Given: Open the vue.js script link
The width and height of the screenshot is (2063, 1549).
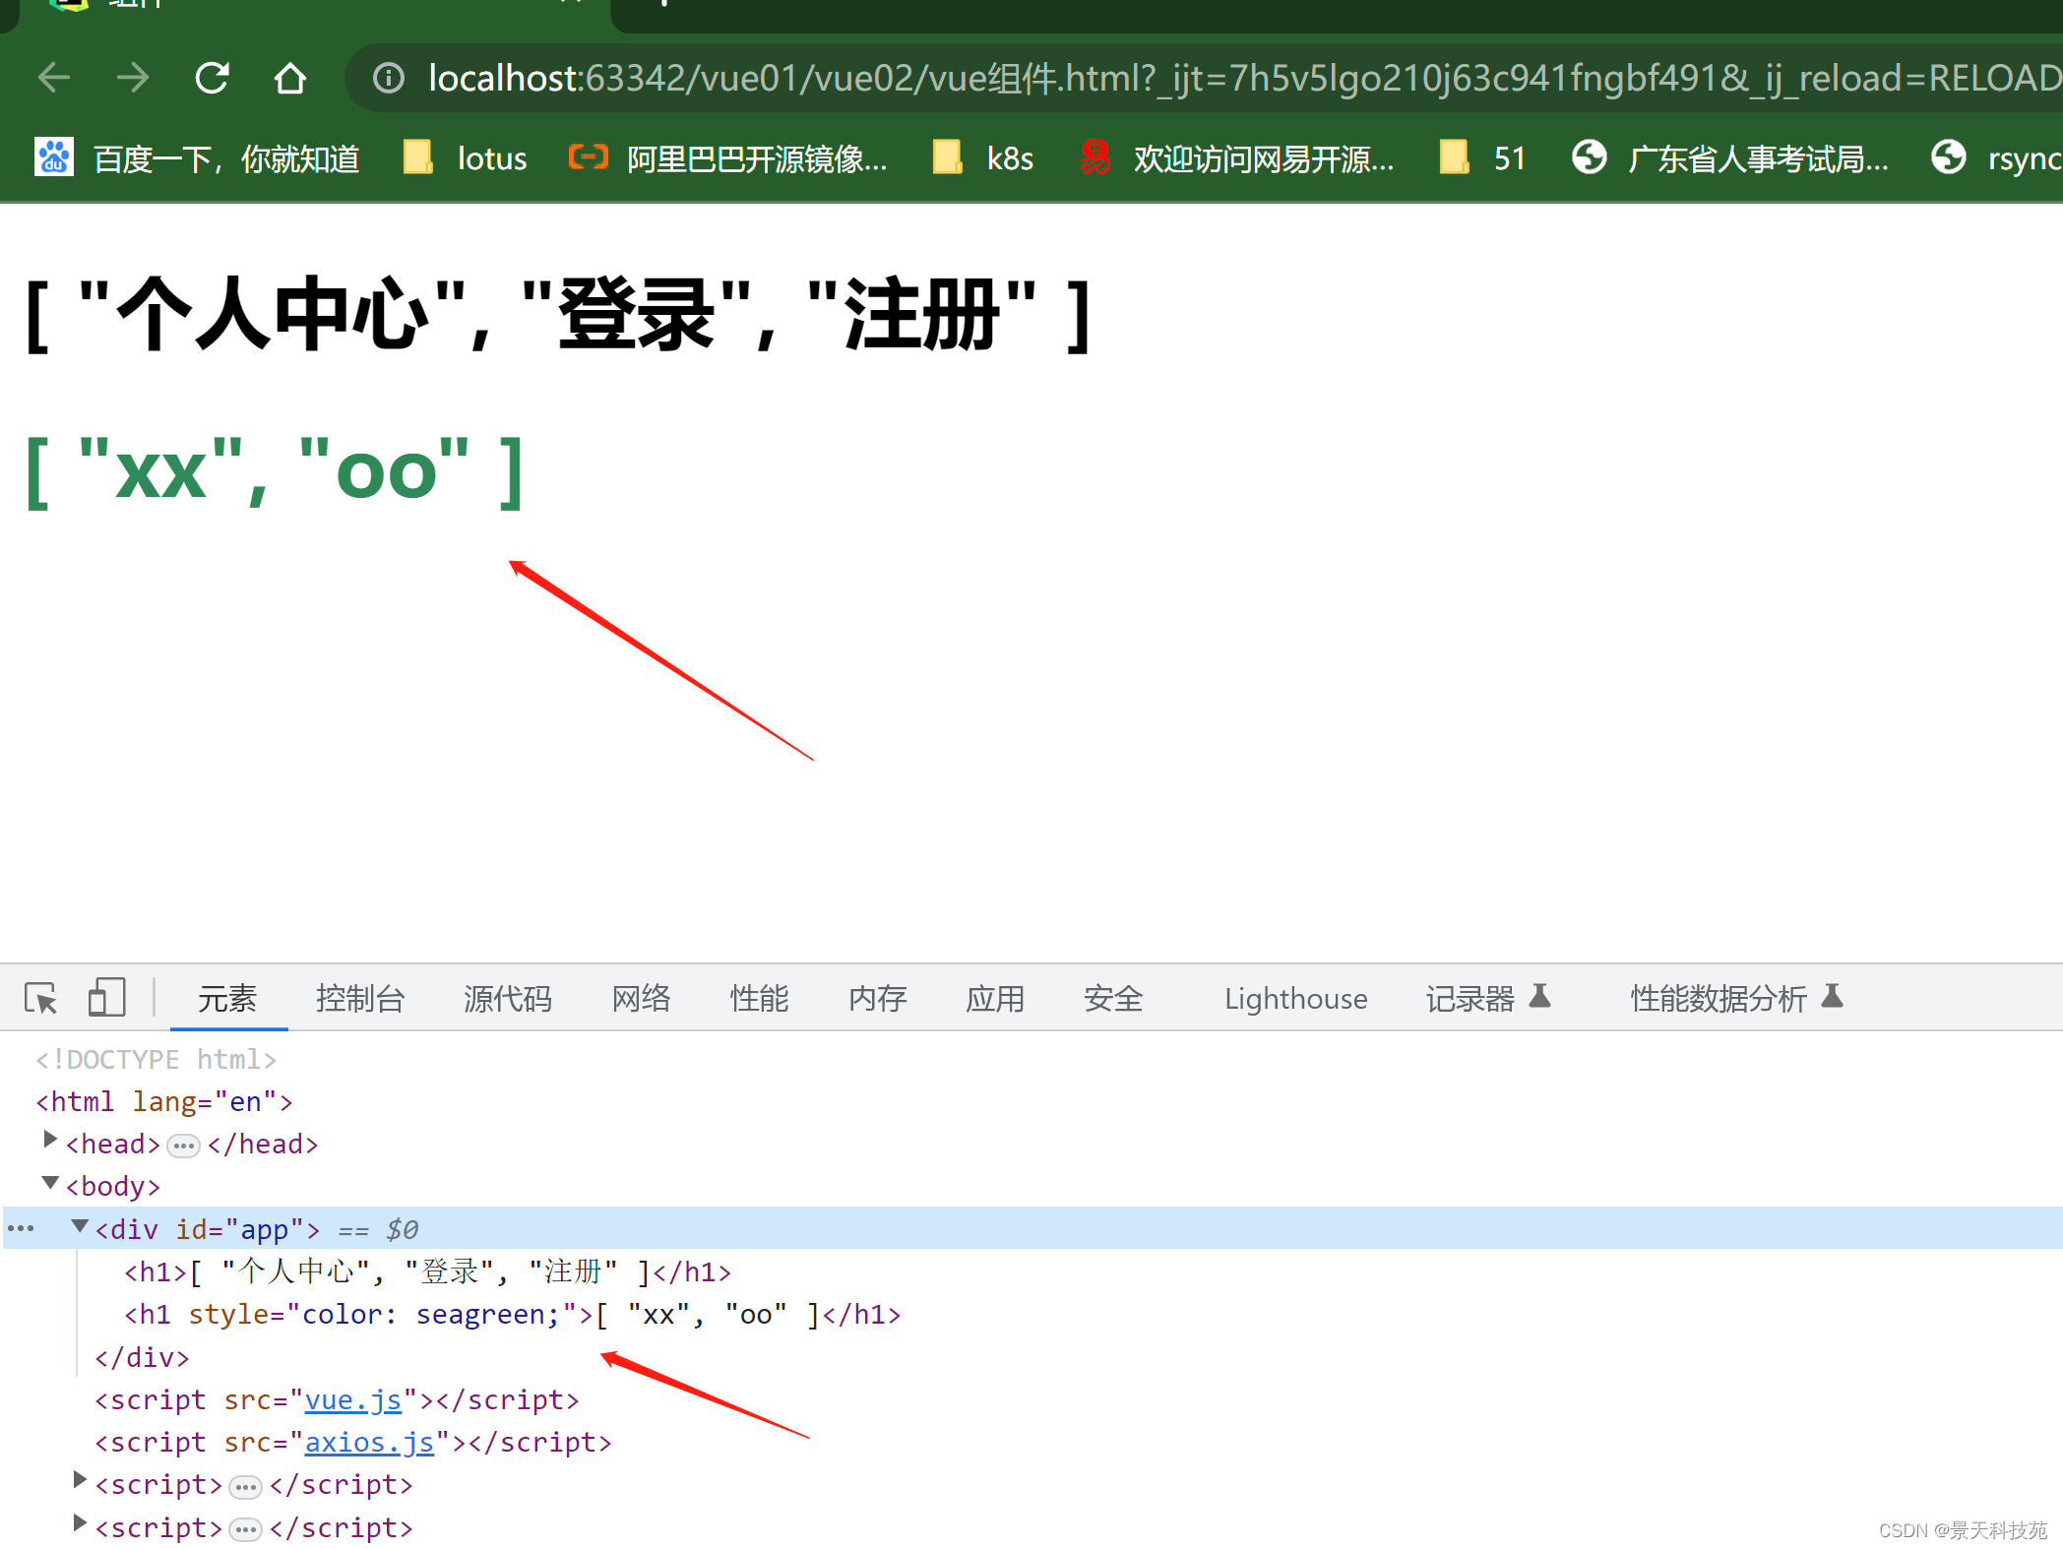Looking at the screenshot, I should click(x=352, y=1399).
